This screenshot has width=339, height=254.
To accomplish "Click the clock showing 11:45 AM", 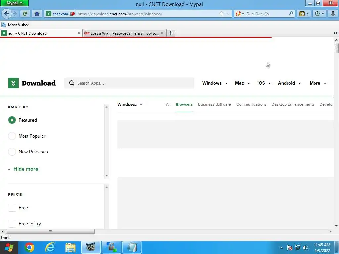I will (x=322, y=245).
